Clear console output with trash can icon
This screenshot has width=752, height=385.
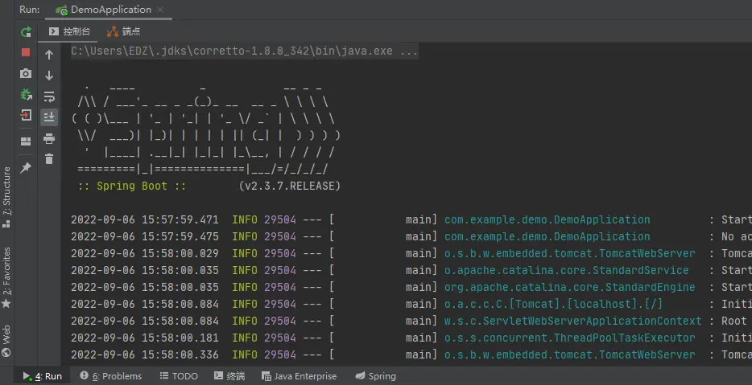coord(49,159)
